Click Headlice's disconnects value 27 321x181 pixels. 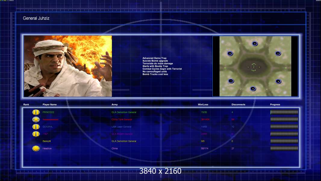[x=233, y=148]
